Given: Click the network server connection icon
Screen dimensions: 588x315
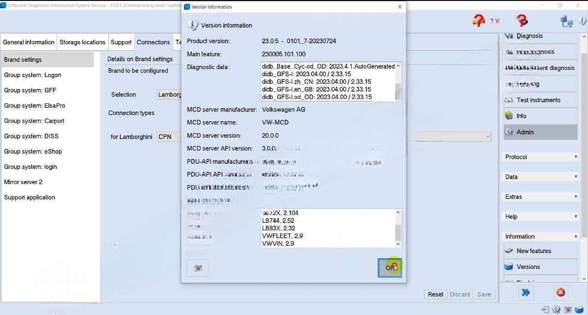Looking at the screenshot, I should point(566,21).
